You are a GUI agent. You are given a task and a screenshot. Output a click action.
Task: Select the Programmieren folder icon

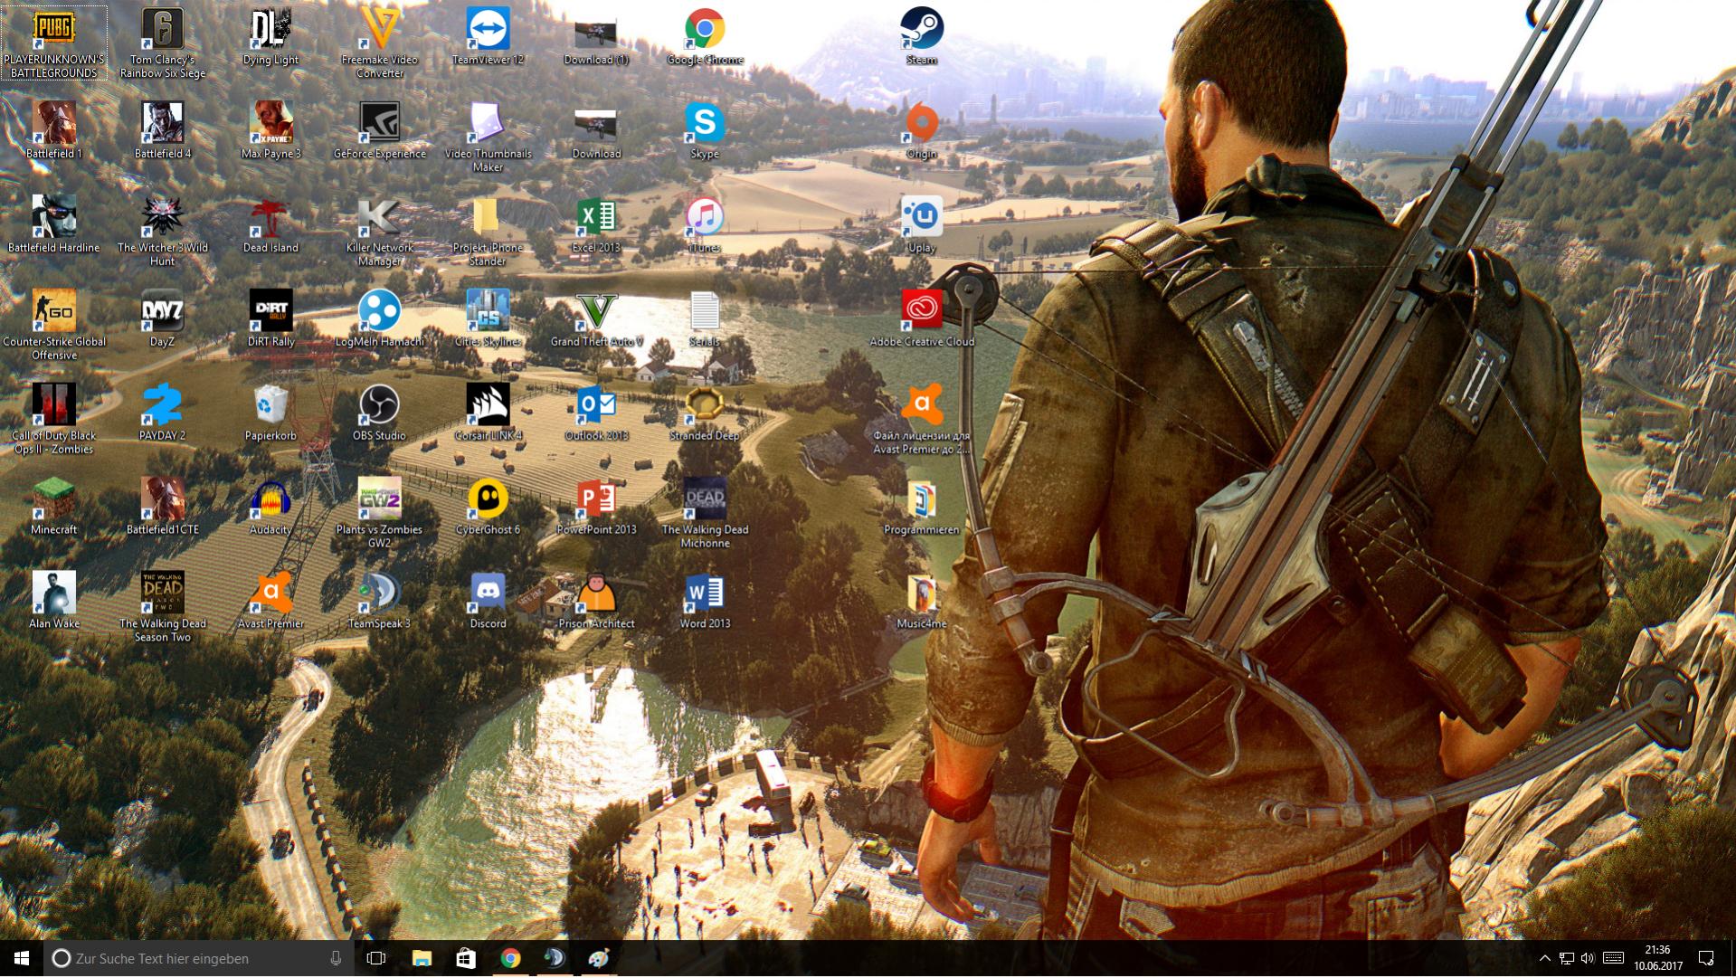922,507
